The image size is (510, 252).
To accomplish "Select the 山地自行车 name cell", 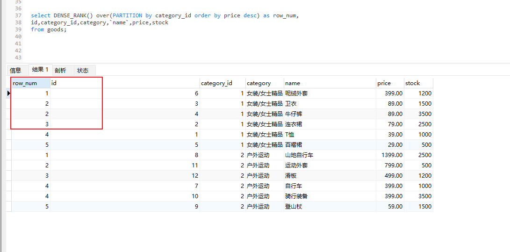I will 330,155.
